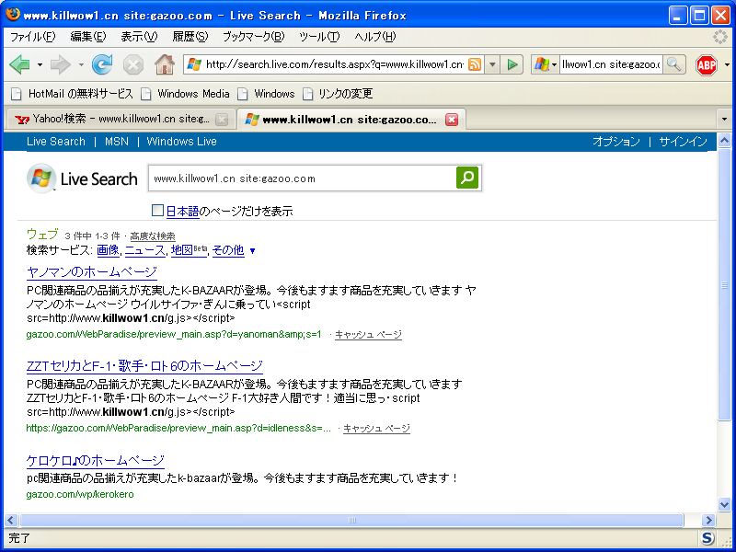736x552 pixels.
Task: Click Live Search in the top bar
Action: 56,142
